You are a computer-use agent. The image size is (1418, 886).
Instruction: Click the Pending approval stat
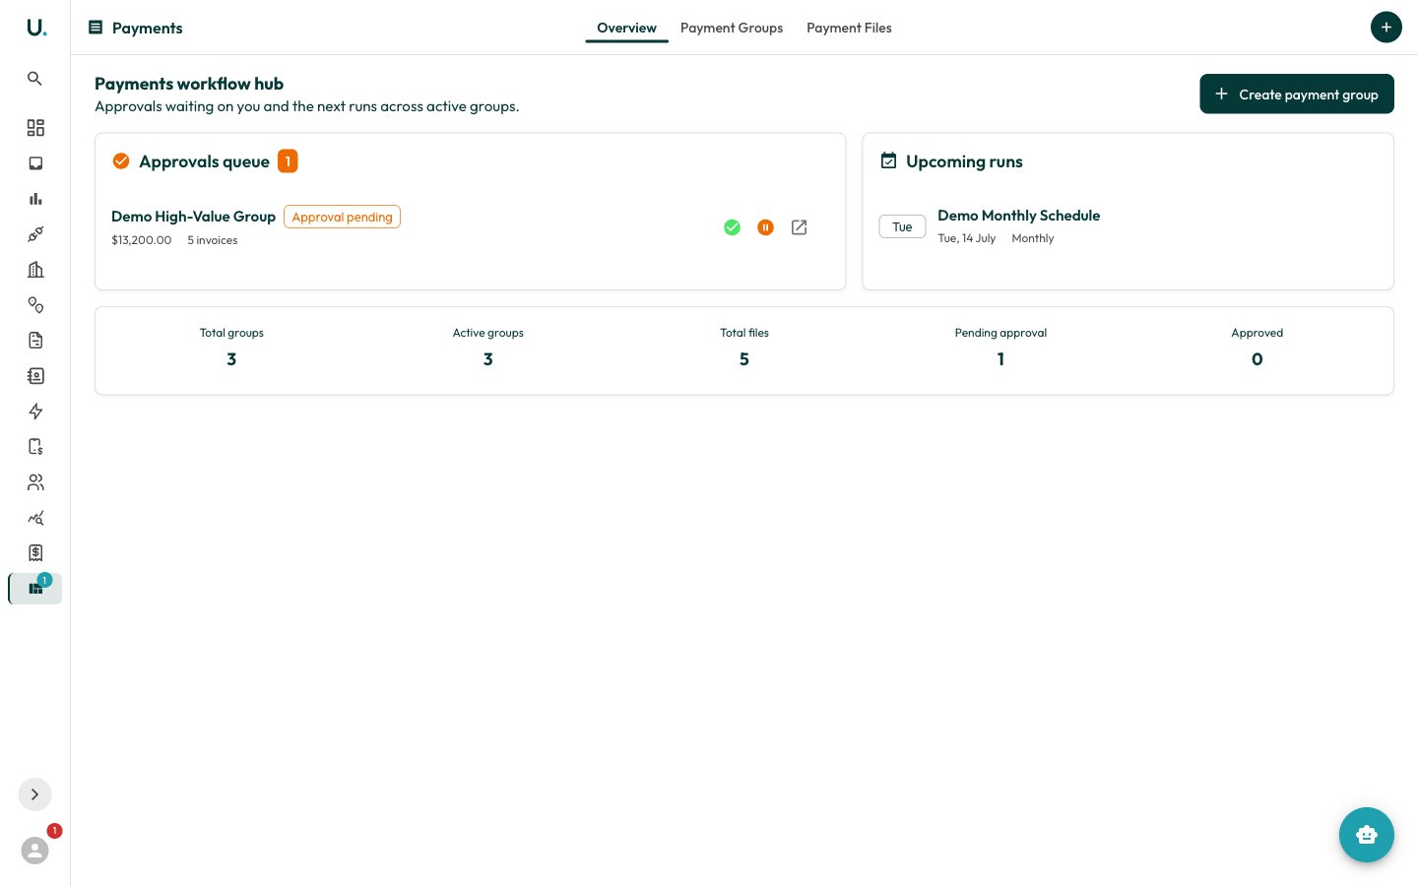[x=1000, y=348]
